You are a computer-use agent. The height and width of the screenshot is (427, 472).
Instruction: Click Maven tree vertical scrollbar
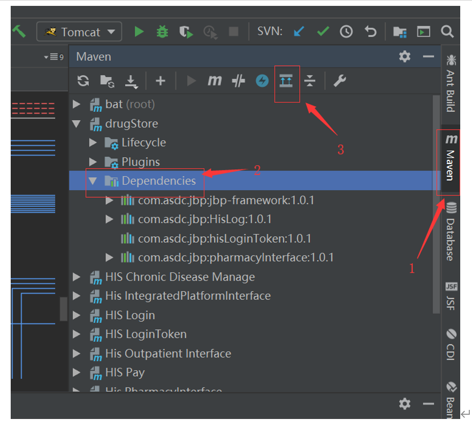click(436, 205)
